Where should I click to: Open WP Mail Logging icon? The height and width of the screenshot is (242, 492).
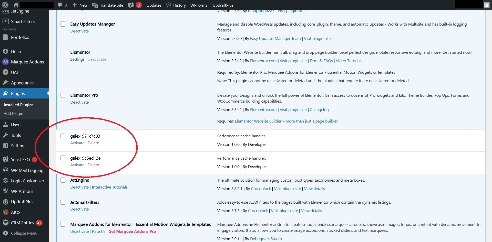6,170
